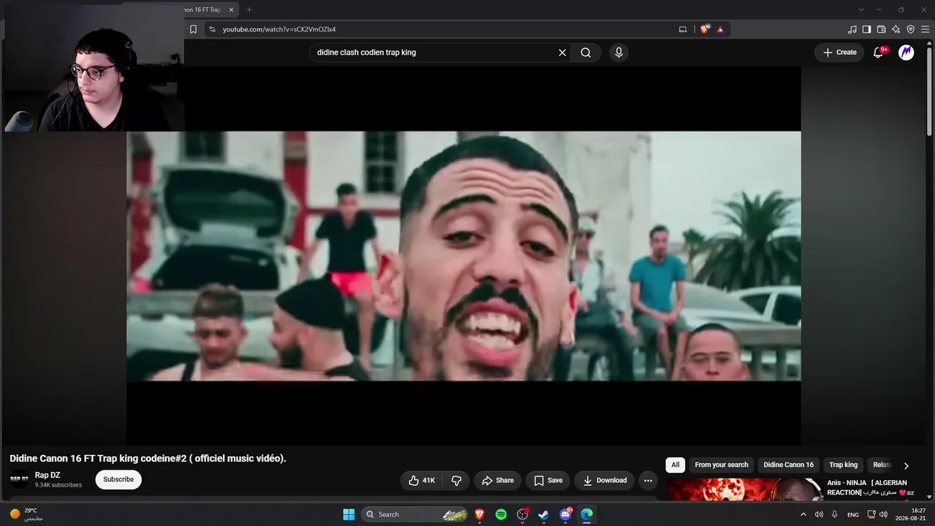Open OBS Studio from the taskbar
This screenshot has height=526, width=935.
tap(522, 514)
